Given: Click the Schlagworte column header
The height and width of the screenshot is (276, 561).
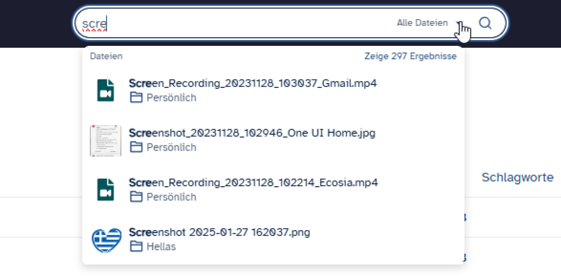Looking at the screenshot, I should tap(518, 178).
